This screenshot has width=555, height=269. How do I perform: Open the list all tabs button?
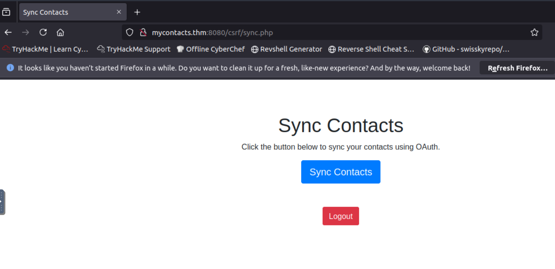coord(6,12)
